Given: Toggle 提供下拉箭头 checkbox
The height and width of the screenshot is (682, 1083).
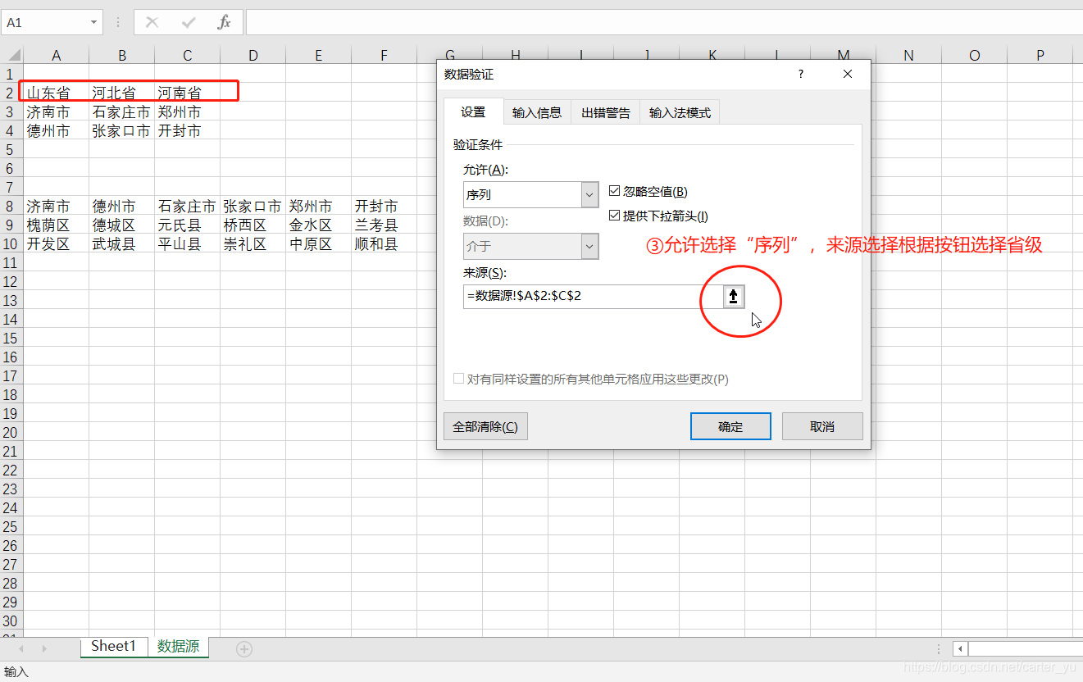Looking at the screenshot, I should click(x=615, y=216).
